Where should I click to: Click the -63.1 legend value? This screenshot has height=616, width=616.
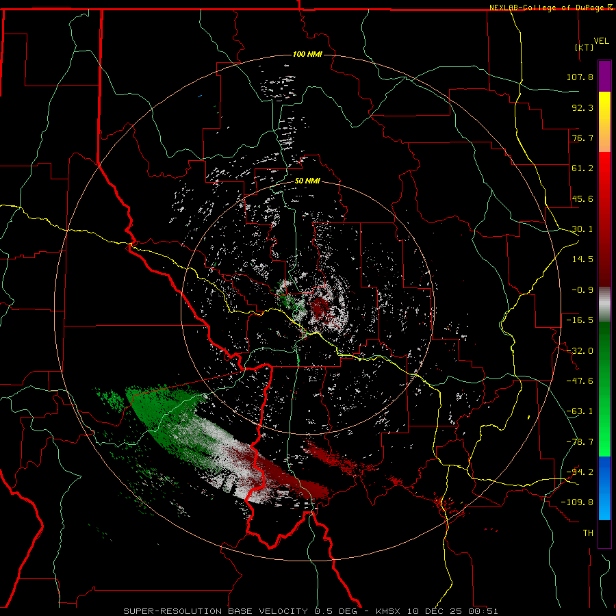[580, 411]
